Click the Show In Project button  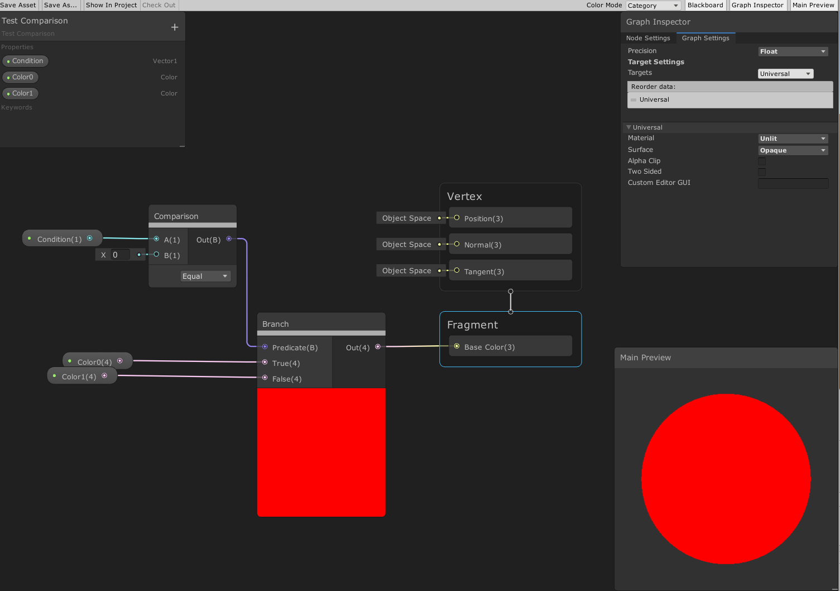click(x=111, y=5)
